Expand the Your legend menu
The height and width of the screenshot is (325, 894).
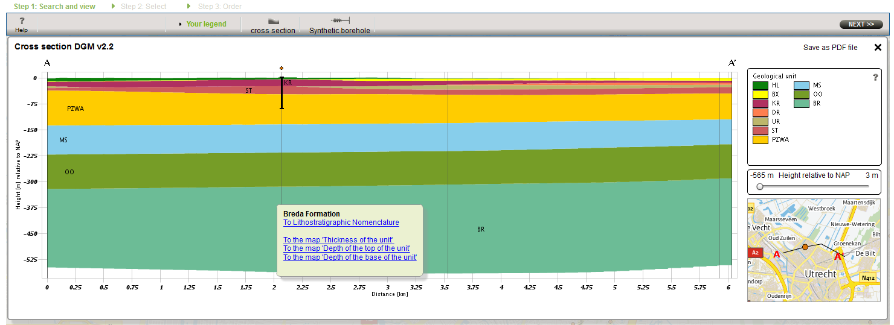(x=205, y=24)
